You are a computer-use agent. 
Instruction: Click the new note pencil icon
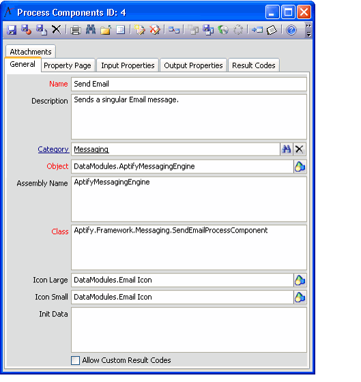pos(140,30)
